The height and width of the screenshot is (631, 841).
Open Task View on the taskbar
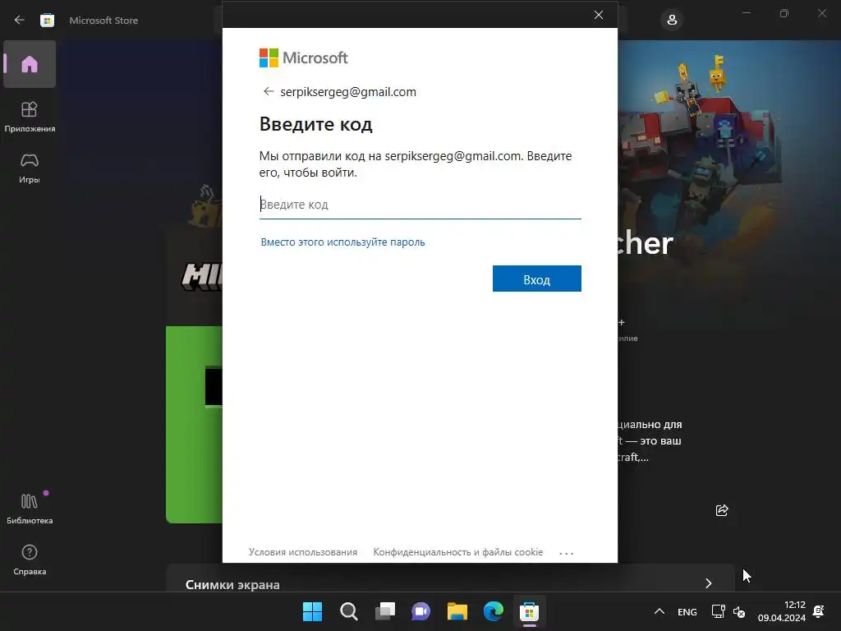pos(385,611)
